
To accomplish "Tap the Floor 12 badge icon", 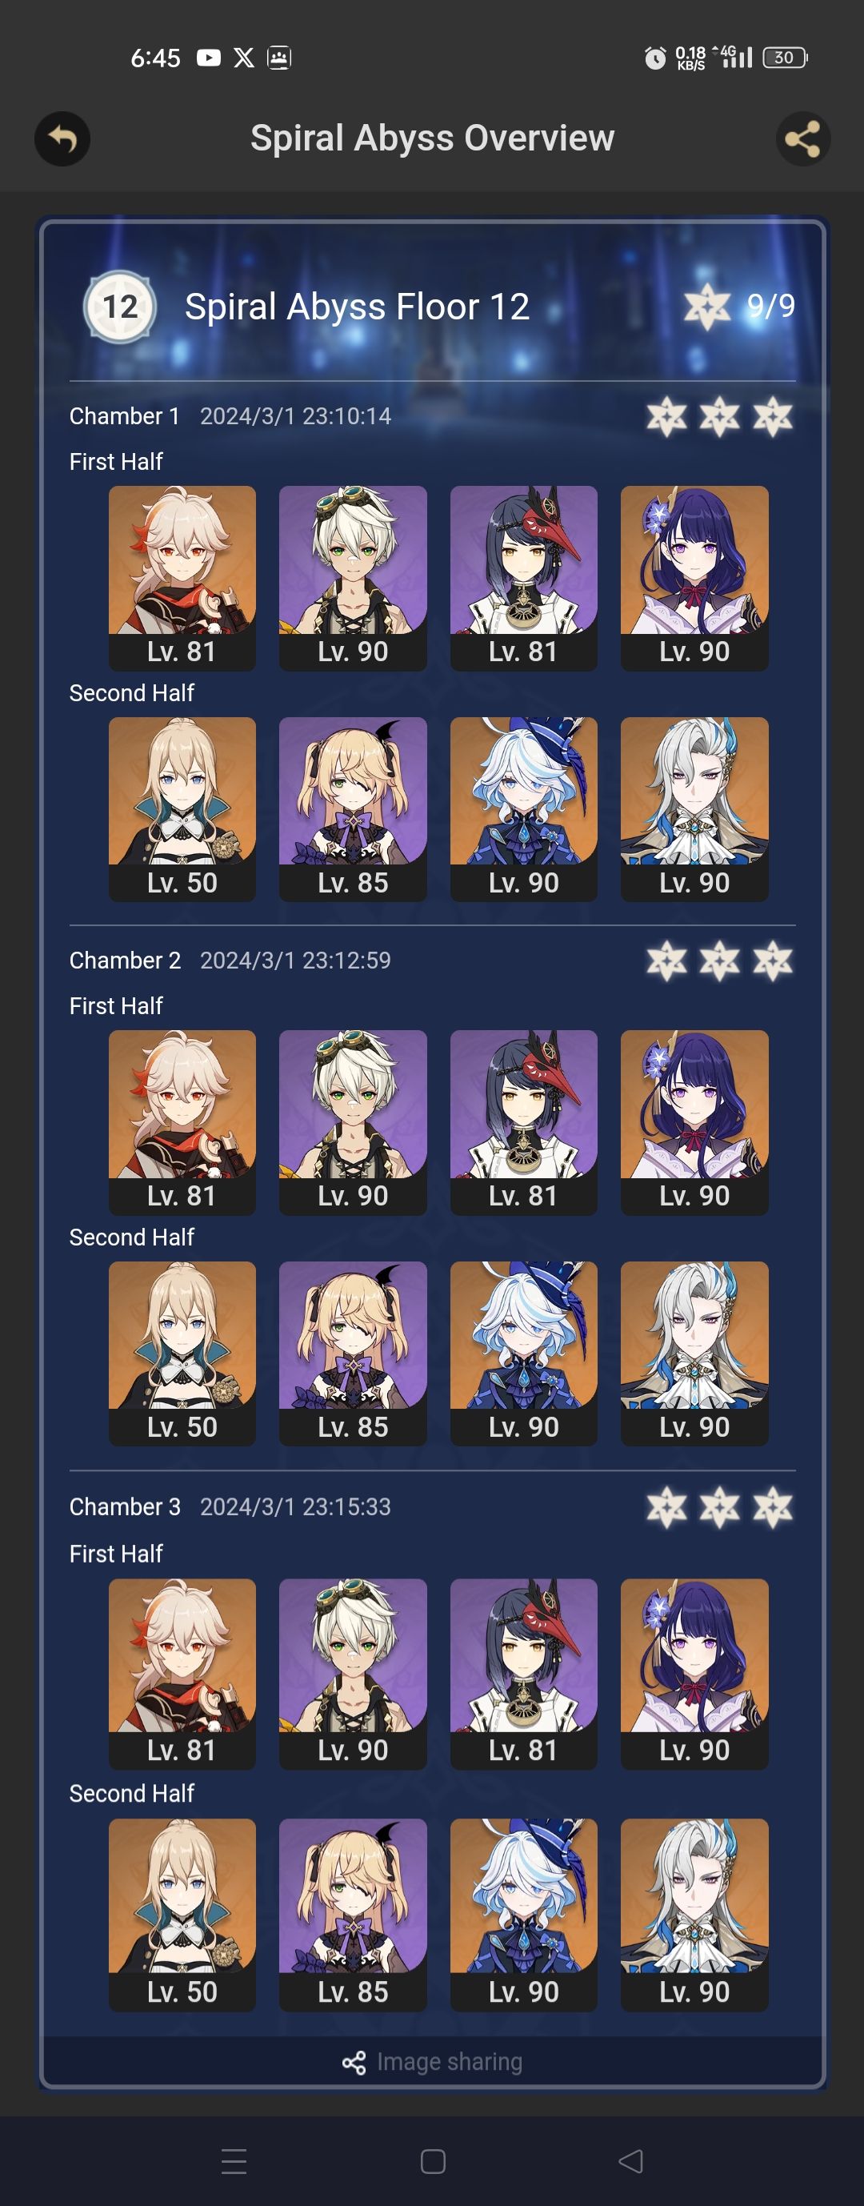I will pyautogui.click(x=120, y=307).
